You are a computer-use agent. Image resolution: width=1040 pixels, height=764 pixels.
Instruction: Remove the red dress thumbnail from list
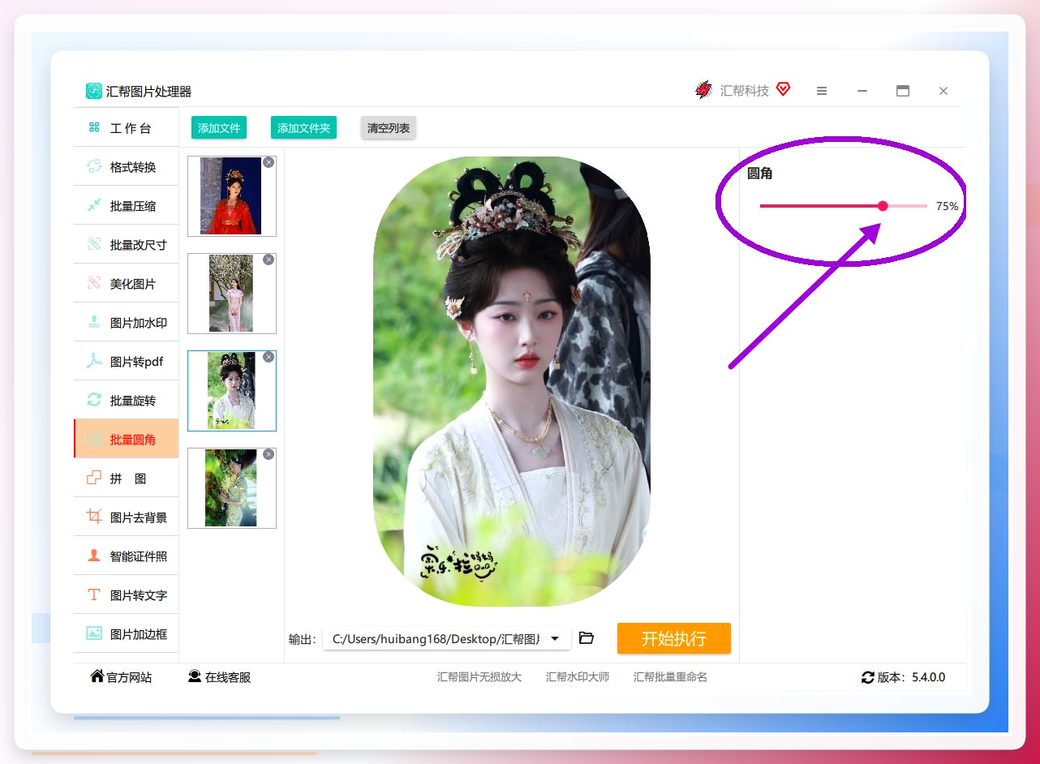pos(269,162)
